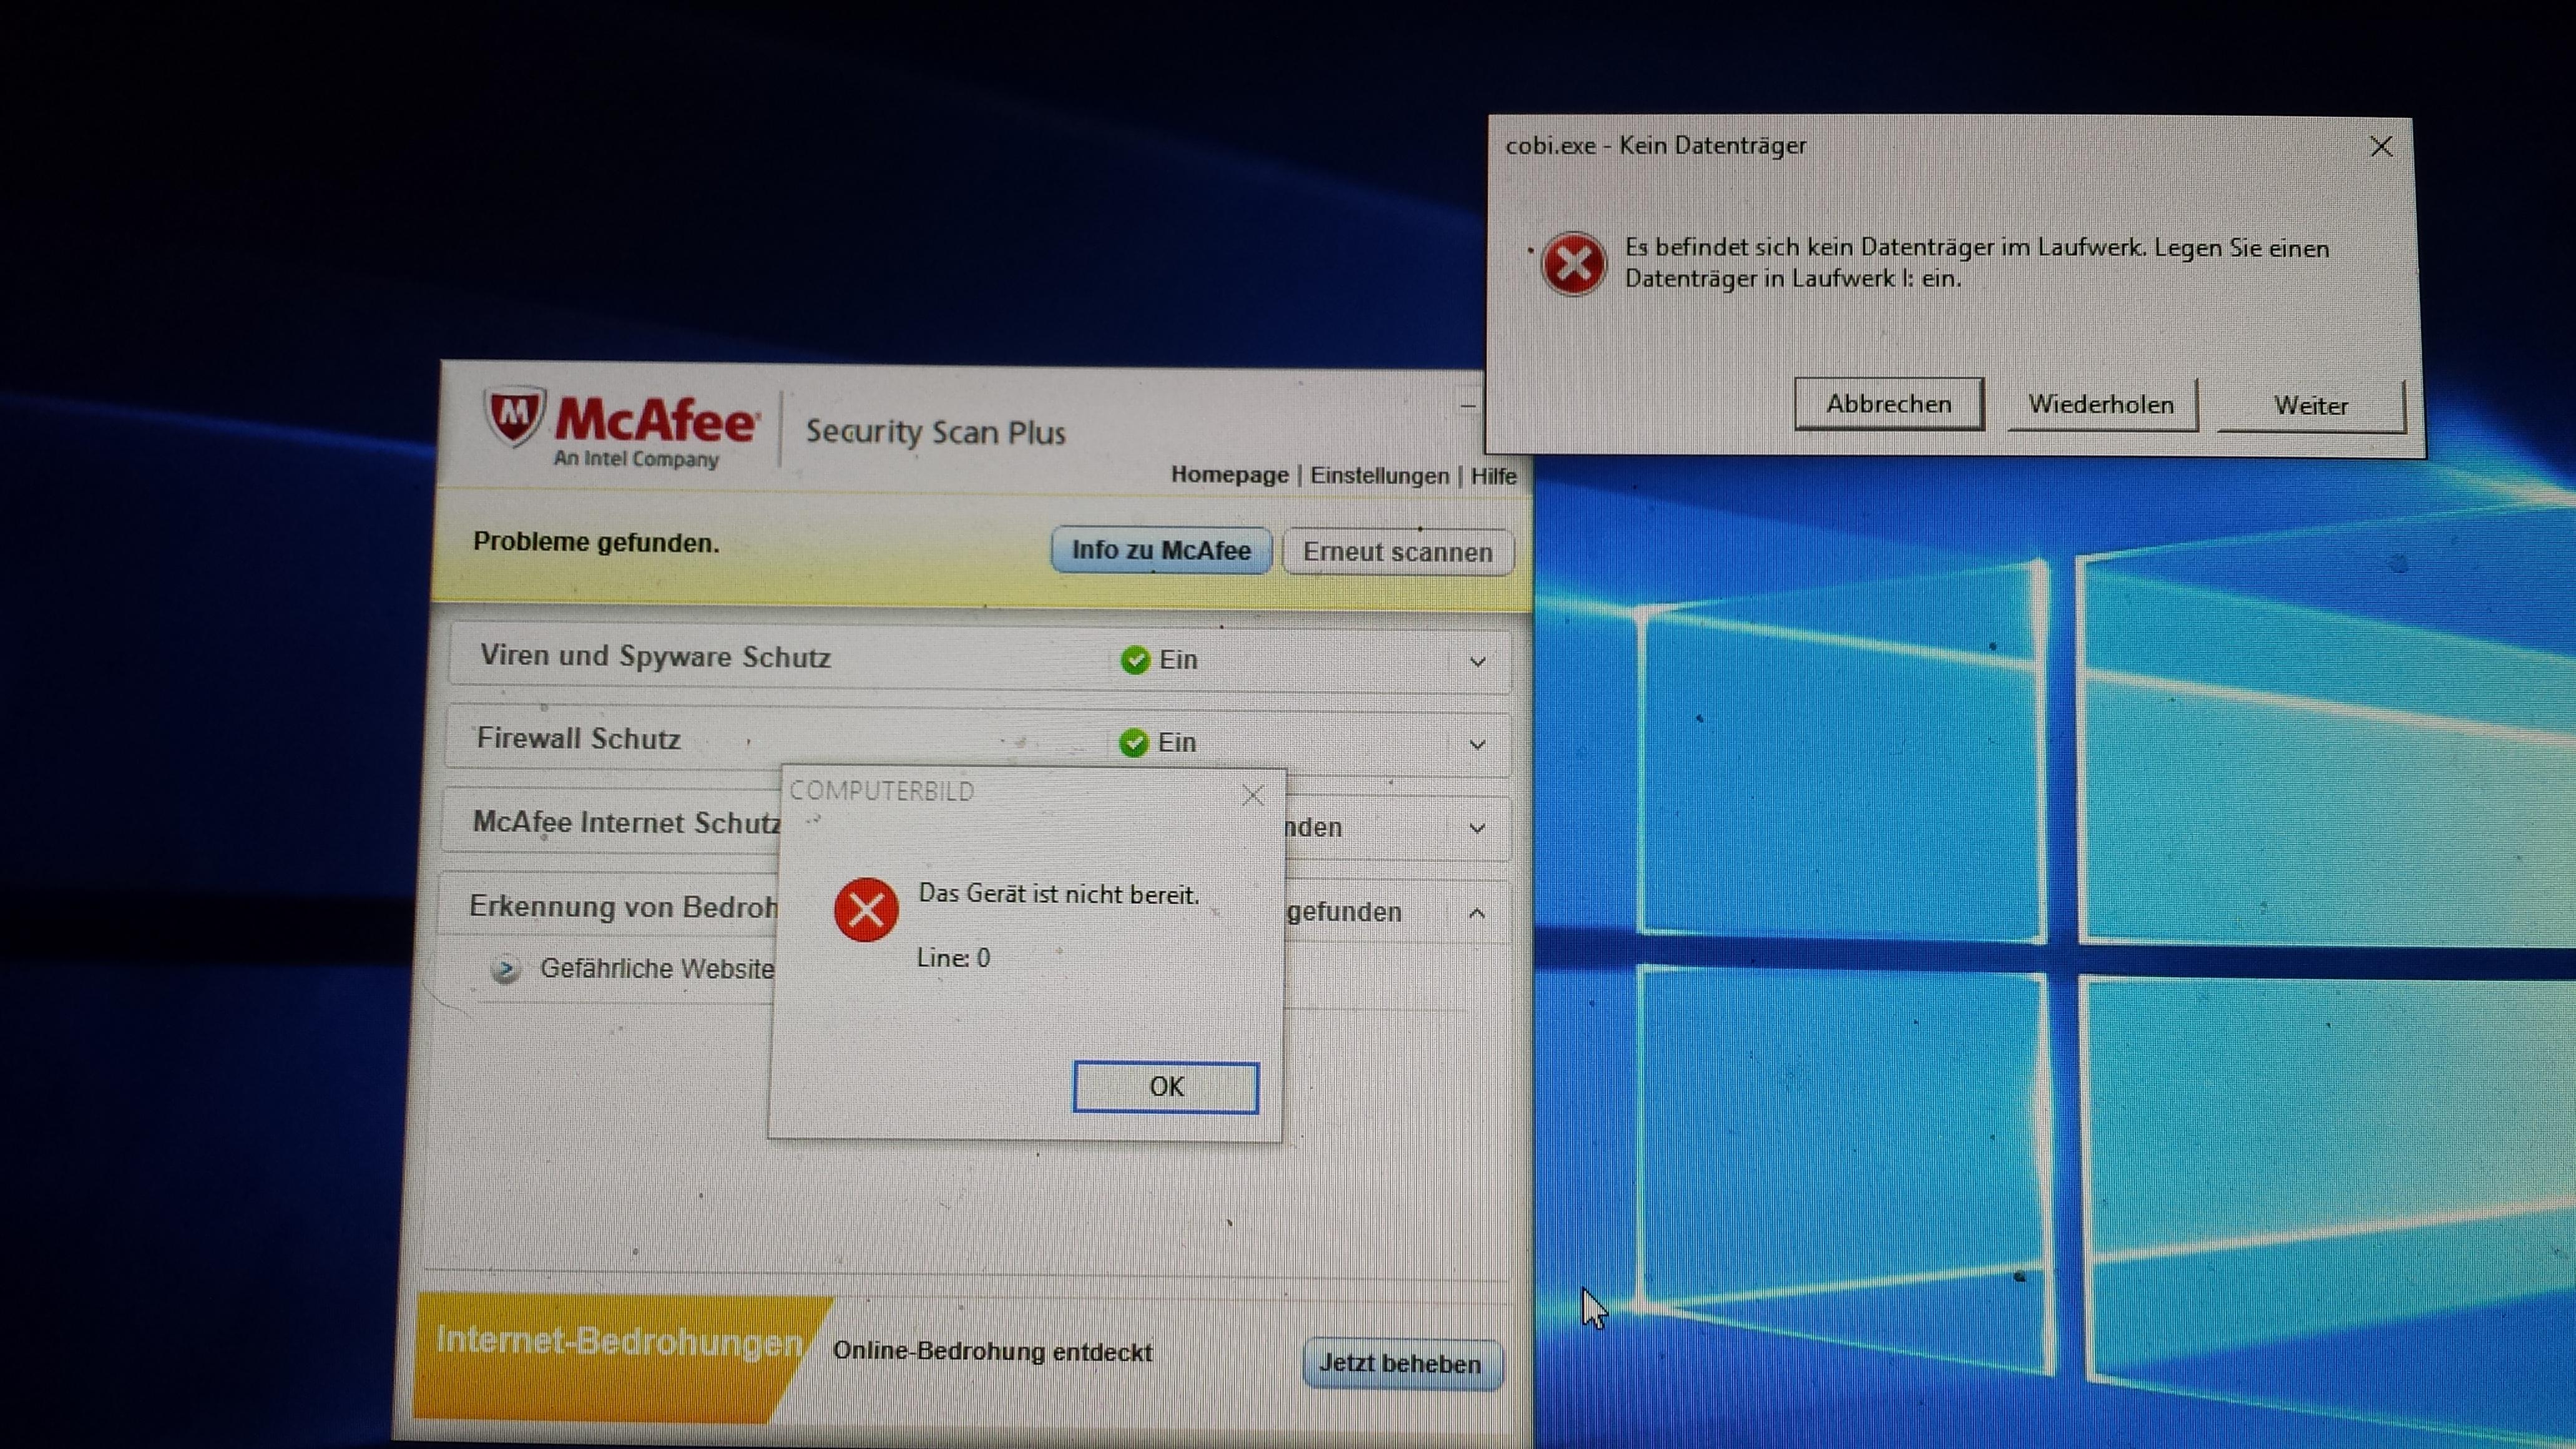Image resolution: width=2576 pixels, height=1449 pixels.
Task: Click green check beside Viren und Spyware
Action: (1135, 660)
